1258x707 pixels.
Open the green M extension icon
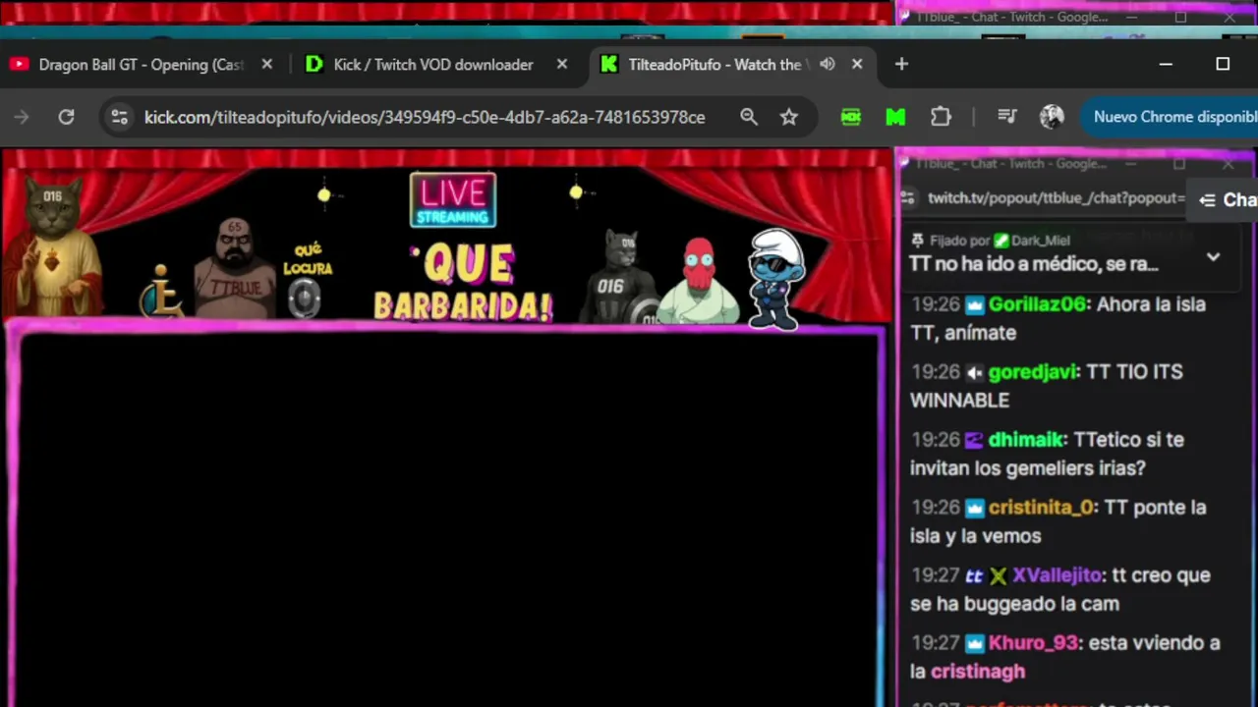click(x=895, y=117)
